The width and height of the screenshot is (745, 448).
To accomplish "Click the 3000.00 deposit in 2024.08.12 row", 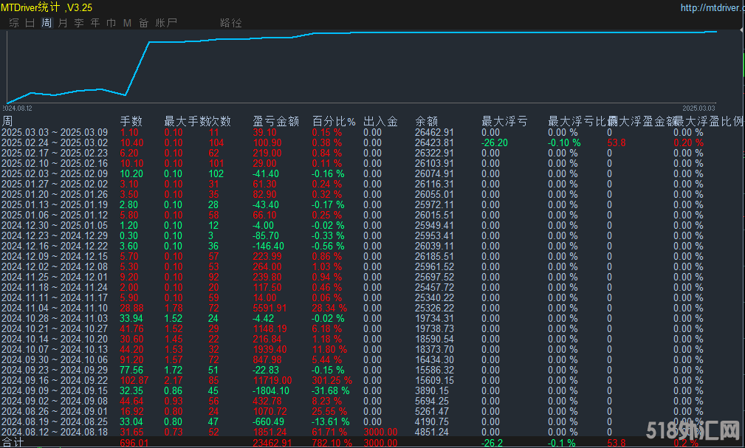I will [x=380, y=433].
